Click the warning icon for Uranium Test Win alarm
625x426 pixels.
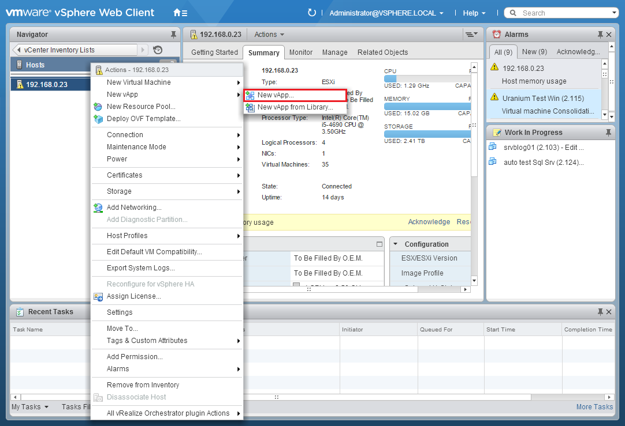(494, 97)
